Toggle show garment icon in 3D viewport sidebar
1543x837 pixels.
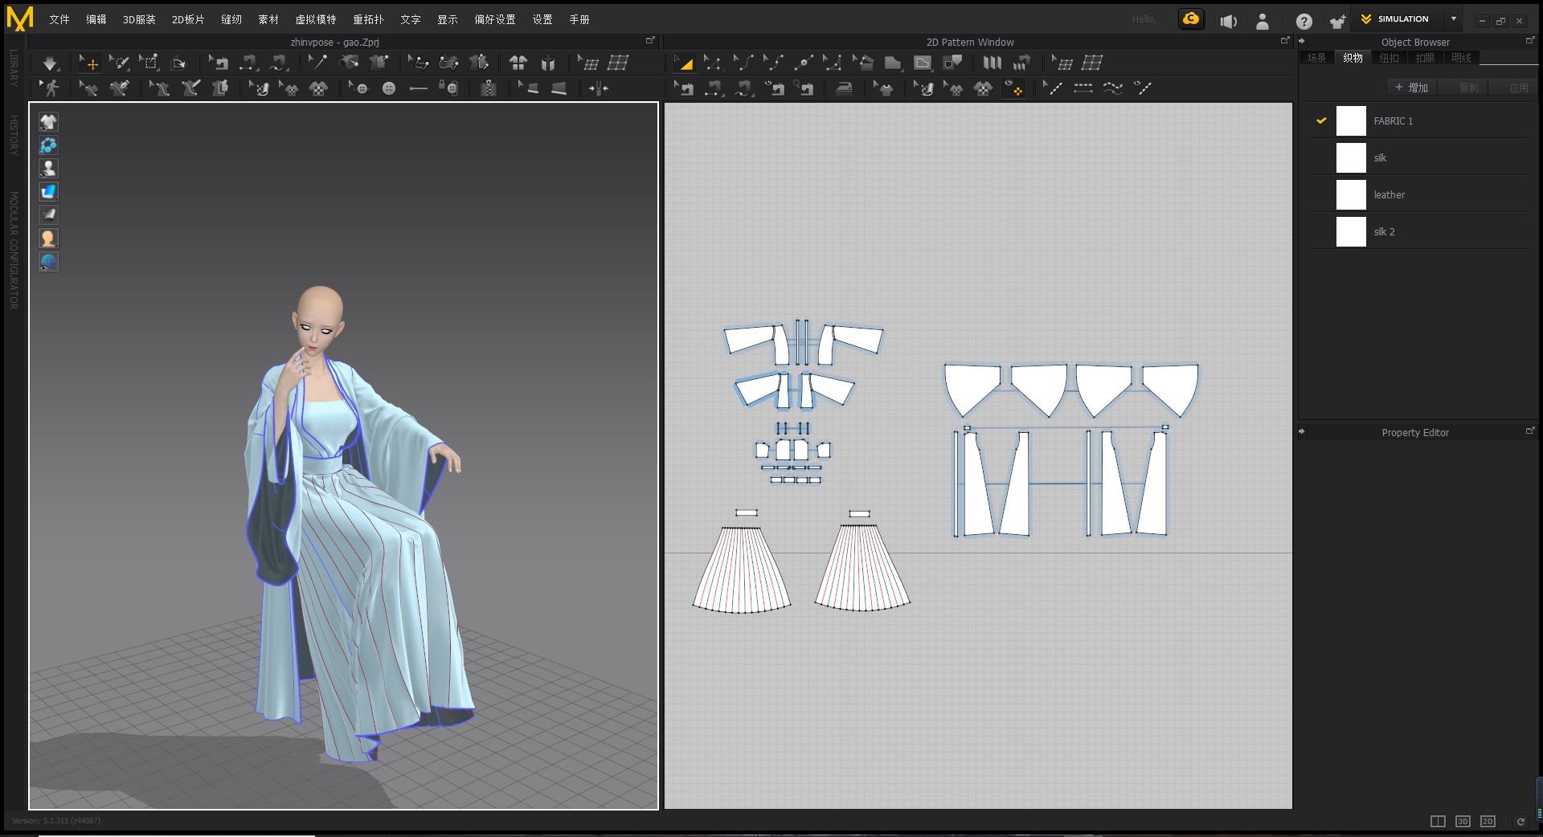click(x=48, y=122)
